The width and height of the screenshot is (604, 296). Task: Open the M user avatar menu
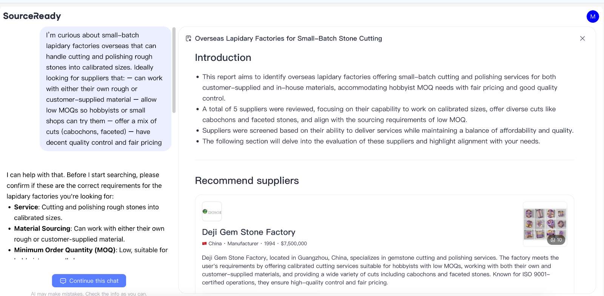[x=593, y=16]
